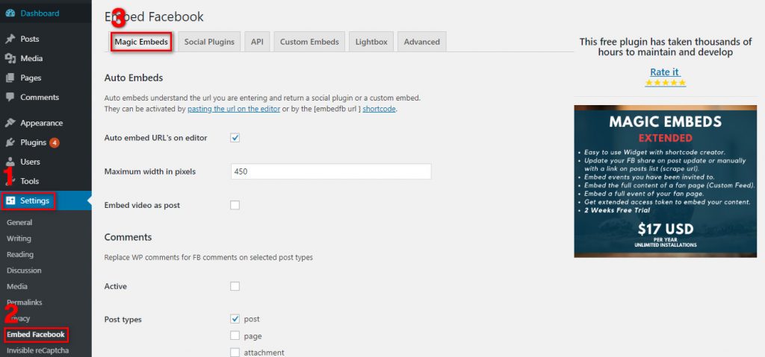Click the Comments speech bubble icon
The height and width of the screenshot is (357, 765).
(x=10, y=98)
